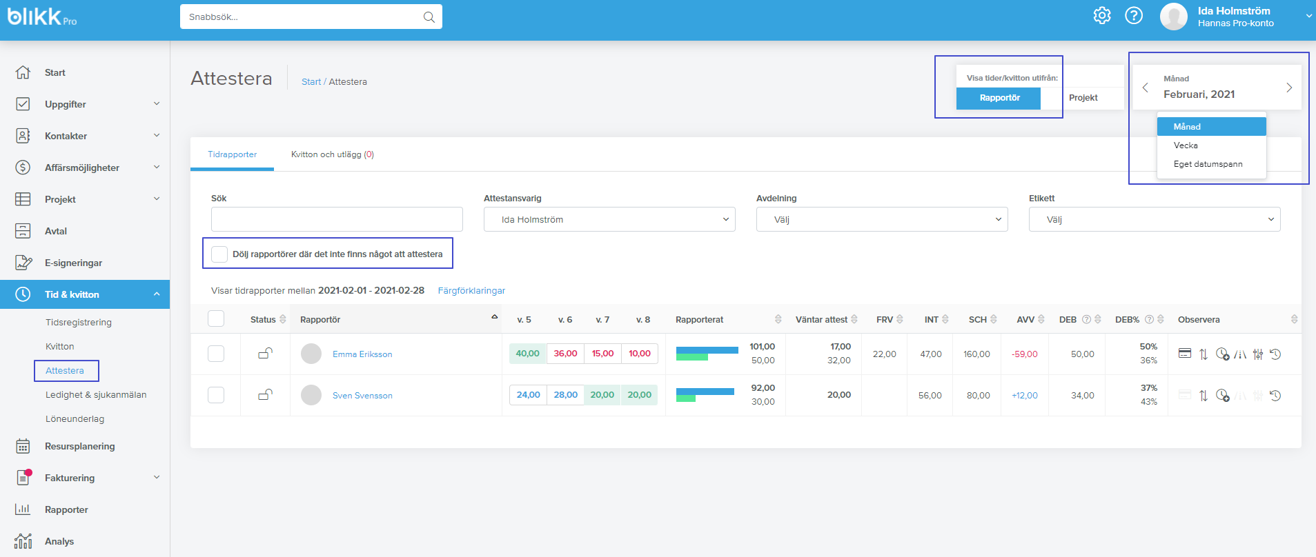This screenshot has height=557, width=1316.
Task: Click the Resursplanering calendar icon
Action: 23,446
